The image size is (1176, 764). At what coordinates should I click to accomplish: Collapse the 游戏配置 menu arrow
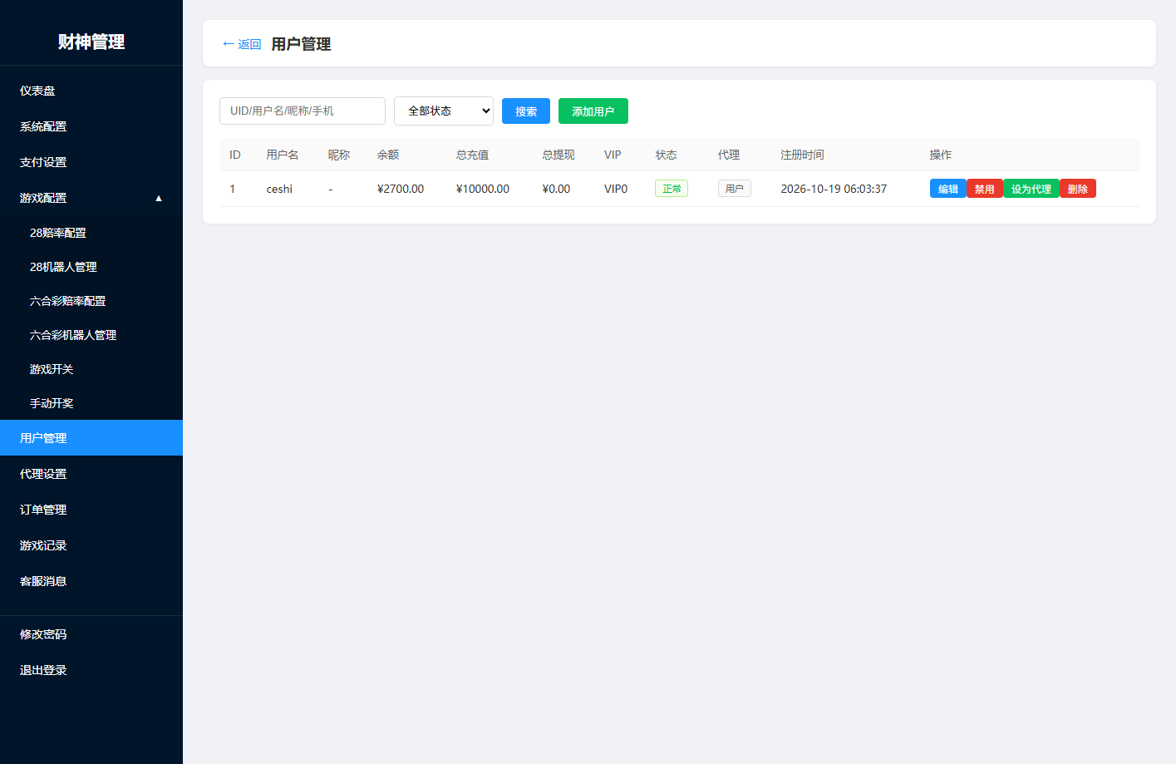click(159, 198)
